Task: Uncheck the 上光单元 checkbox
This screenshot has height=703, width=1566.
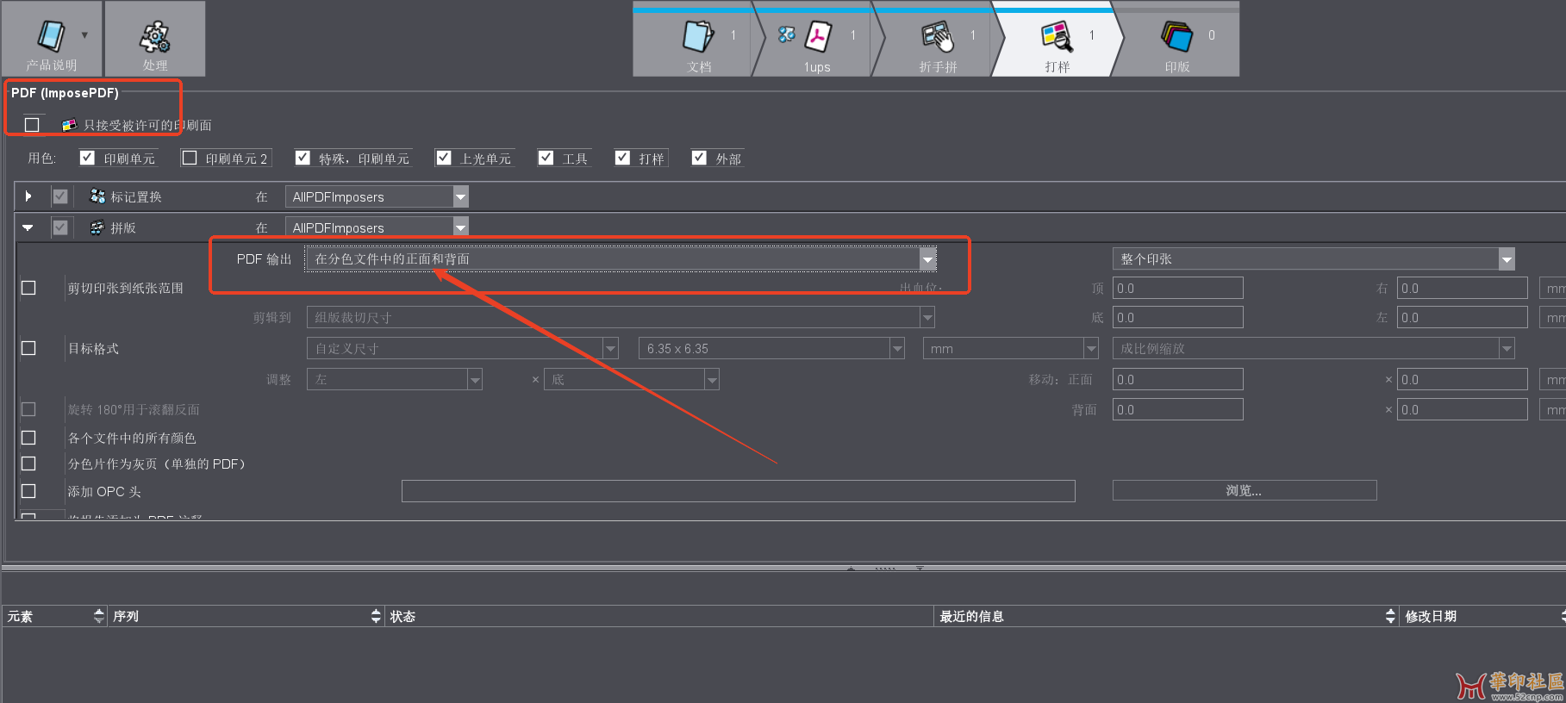Action: coord(444,158)
